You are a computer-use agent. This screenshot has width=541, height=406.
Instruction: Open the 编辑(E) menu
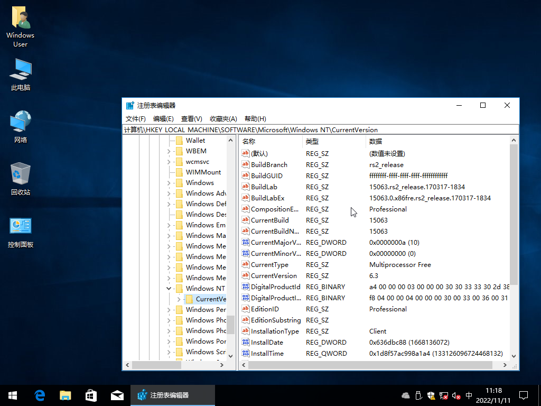coord(163,119)
